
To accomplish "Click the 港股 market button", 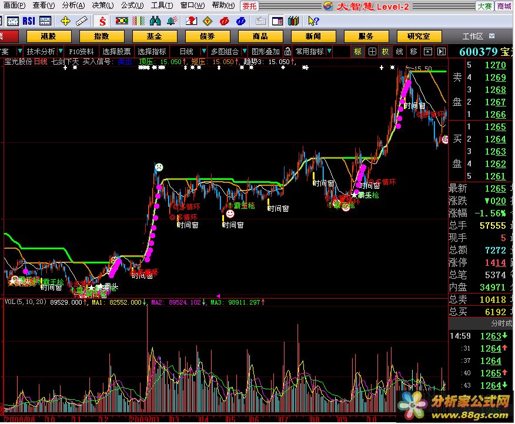I will click(48, 36).
